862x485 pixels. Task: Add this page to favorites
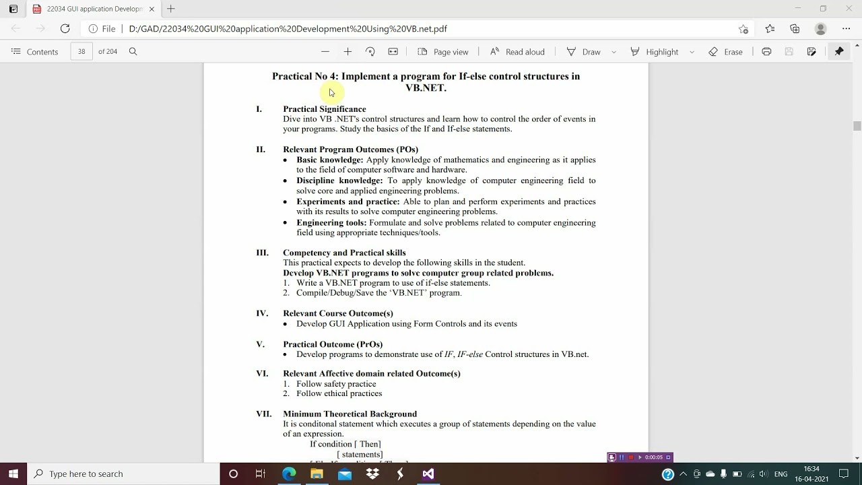(x=743, y=29)
